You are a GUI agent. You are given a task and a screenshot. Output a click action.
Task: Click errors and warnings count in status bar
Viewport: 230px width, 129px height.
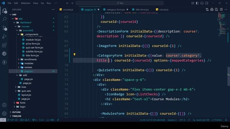click(24, 120)
